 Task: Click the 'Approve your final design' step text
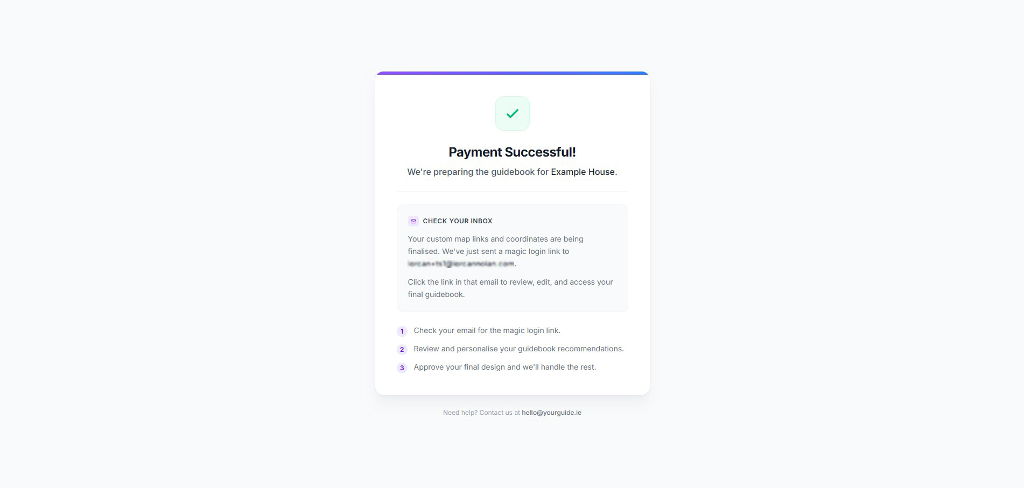pos(504,367)
